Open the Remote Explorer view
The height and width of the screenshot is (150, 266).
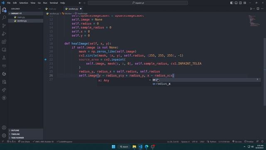pos(4,50)
